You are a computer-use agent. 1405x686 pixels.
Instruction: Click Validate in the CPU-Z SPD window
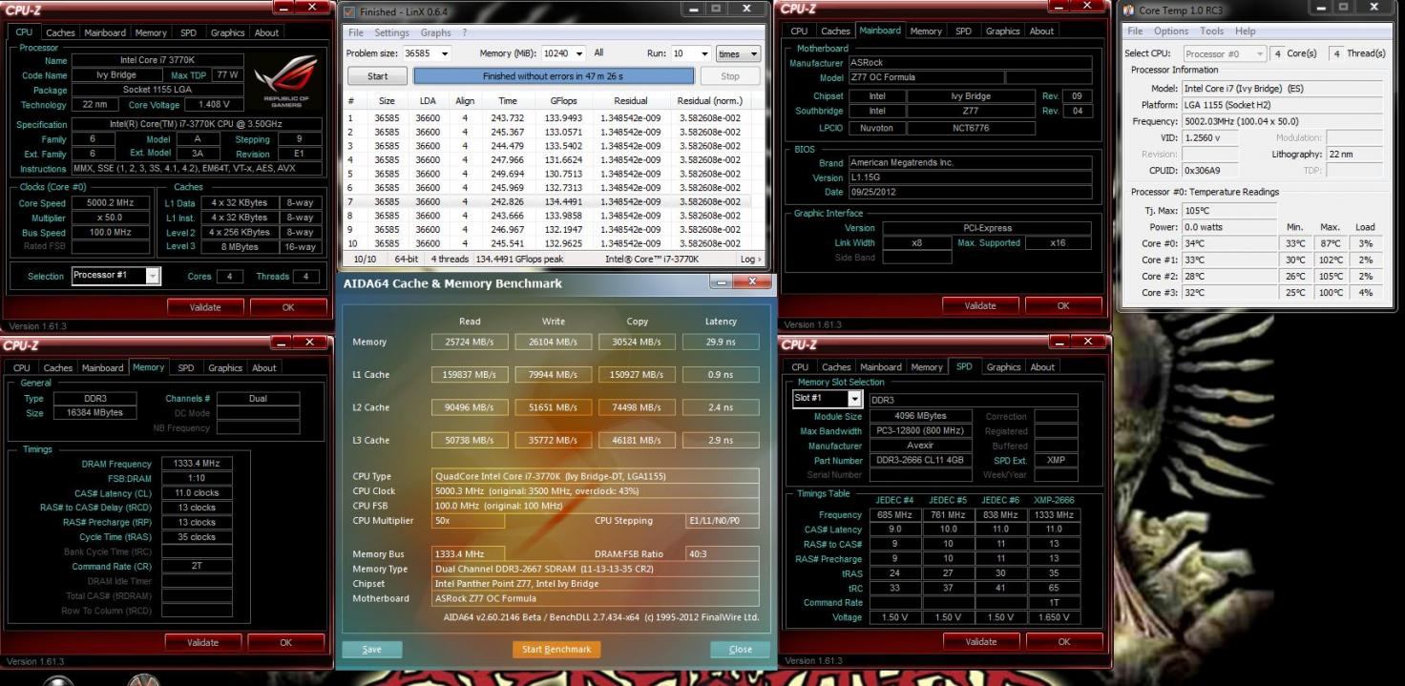pyautogui.click(x=980, y=642)
